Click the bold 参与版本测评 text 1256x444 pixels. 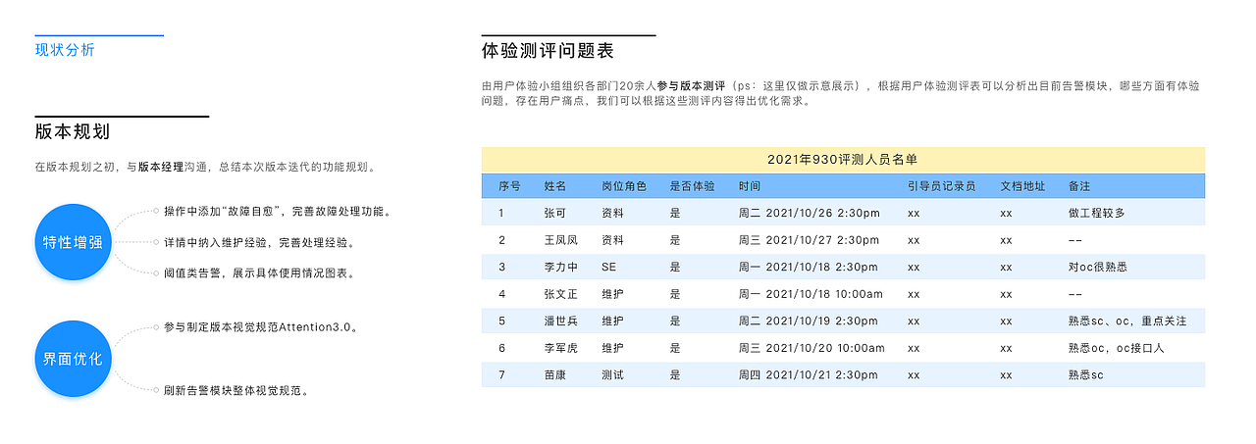click(692, 85)
